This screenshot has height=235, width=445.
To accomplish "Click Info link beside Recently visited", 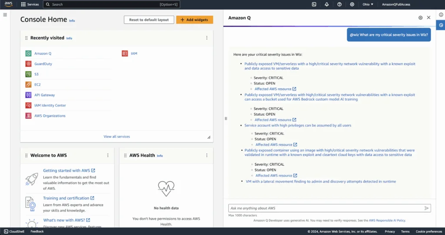I will pos(69,38).
